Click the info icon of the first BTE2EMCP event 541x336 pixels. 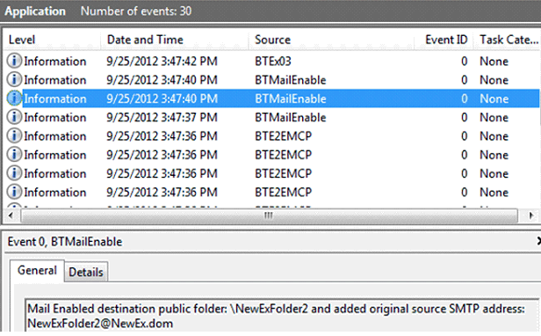point(14,135)
